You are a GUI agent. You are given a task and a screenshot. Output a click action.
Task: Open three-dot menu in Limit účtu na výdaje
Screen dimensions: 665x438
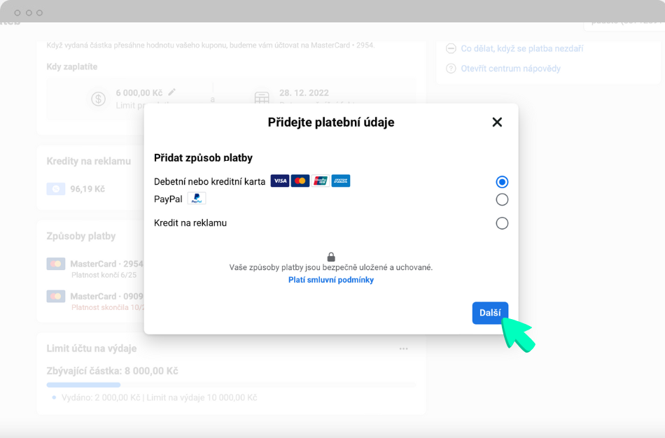[x=403, y=348]
